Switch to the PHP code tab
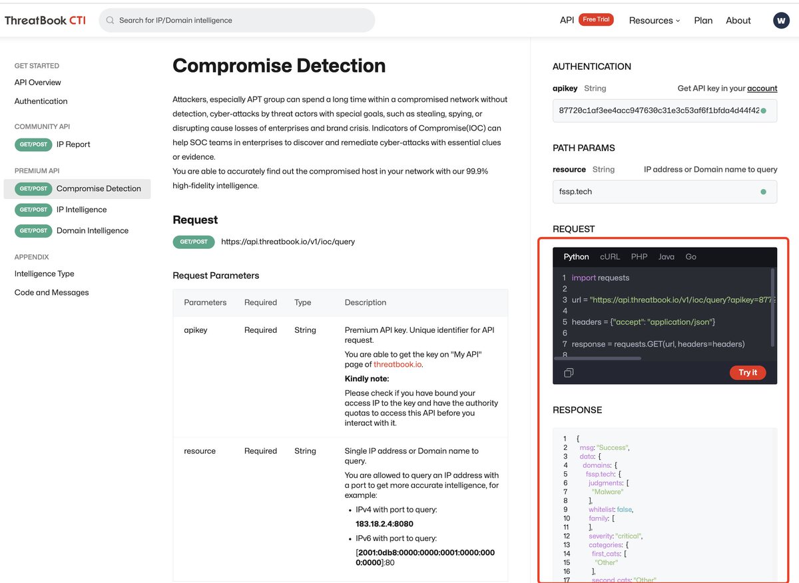This screenshot has width=799, height=583. coord(639,257)
